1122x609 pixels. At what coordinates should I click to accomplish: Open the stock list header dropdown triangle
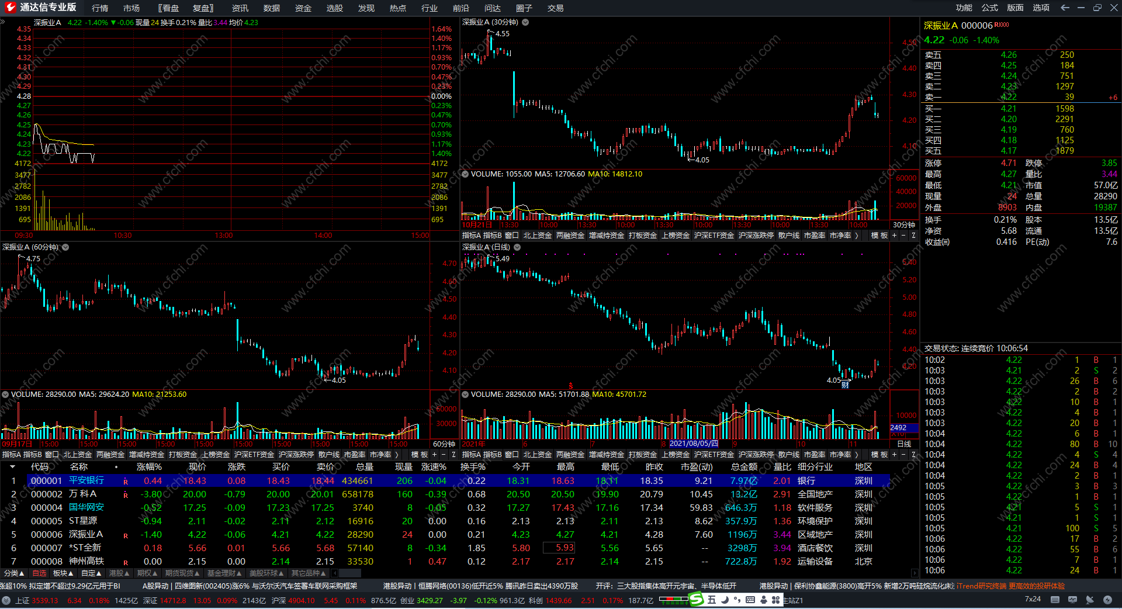tap(12, 467)
